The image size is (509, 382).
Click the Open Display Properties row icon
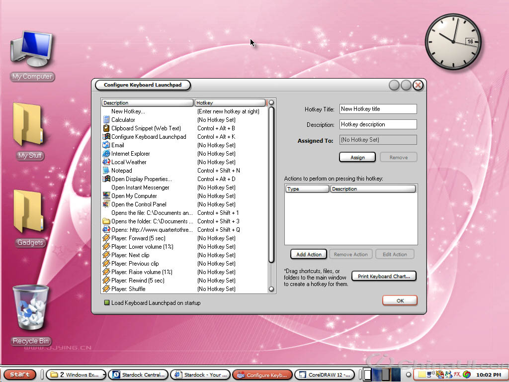pyautogui.click(x=106, y=179)
